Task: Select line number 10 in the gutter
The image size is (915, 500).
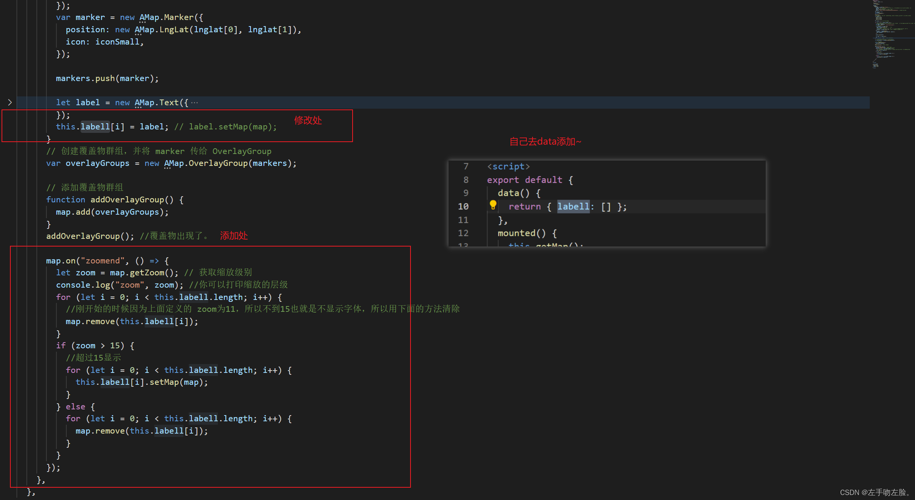Action: tap(463, 207)
